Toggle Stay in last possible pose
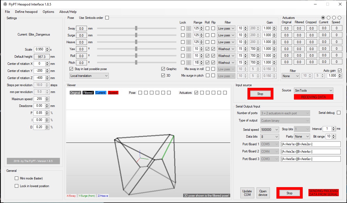Image resolution: width=347 pixels, height=203 pixels. point(71,69)
